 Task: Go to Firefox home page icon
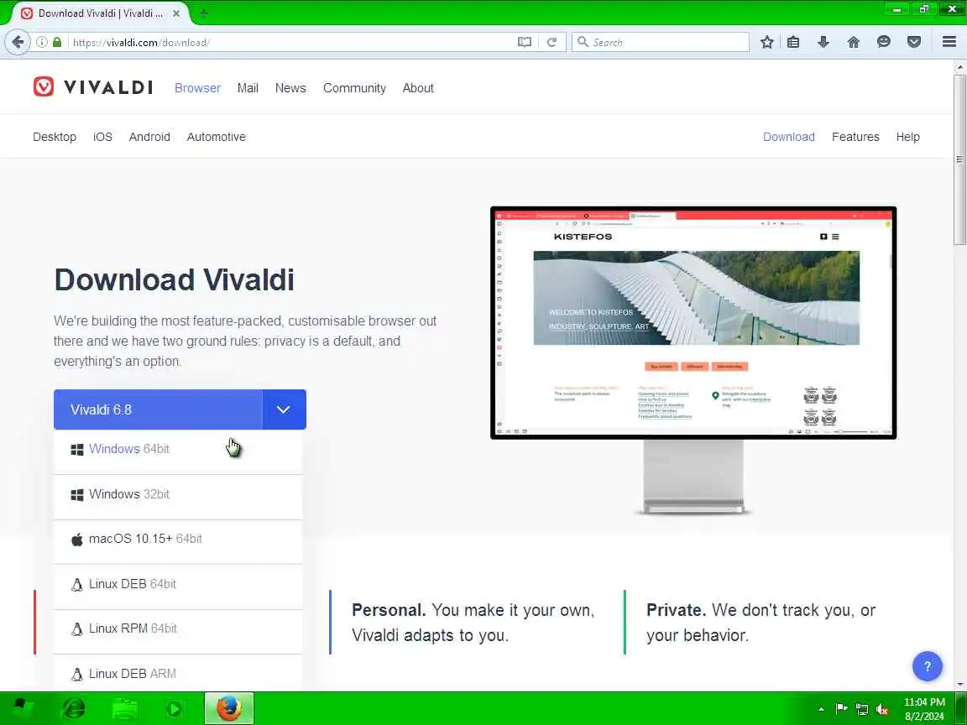[x=854, y=42]
